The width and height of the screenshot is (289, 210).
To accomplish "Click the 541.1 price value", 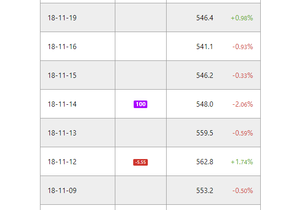I will [x=205, y=47].
